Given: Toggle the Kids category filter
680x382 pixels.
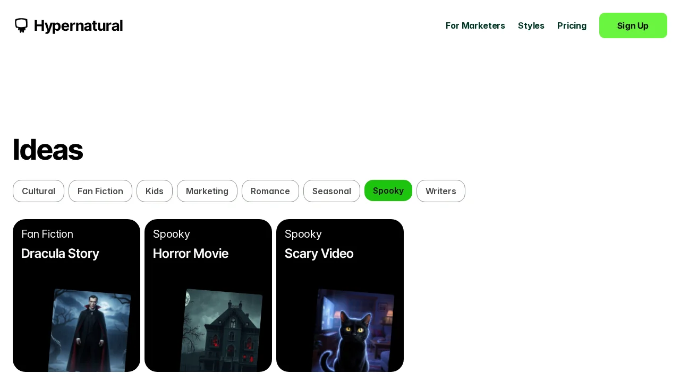Looking at the screenshot, I should [155, 191].
